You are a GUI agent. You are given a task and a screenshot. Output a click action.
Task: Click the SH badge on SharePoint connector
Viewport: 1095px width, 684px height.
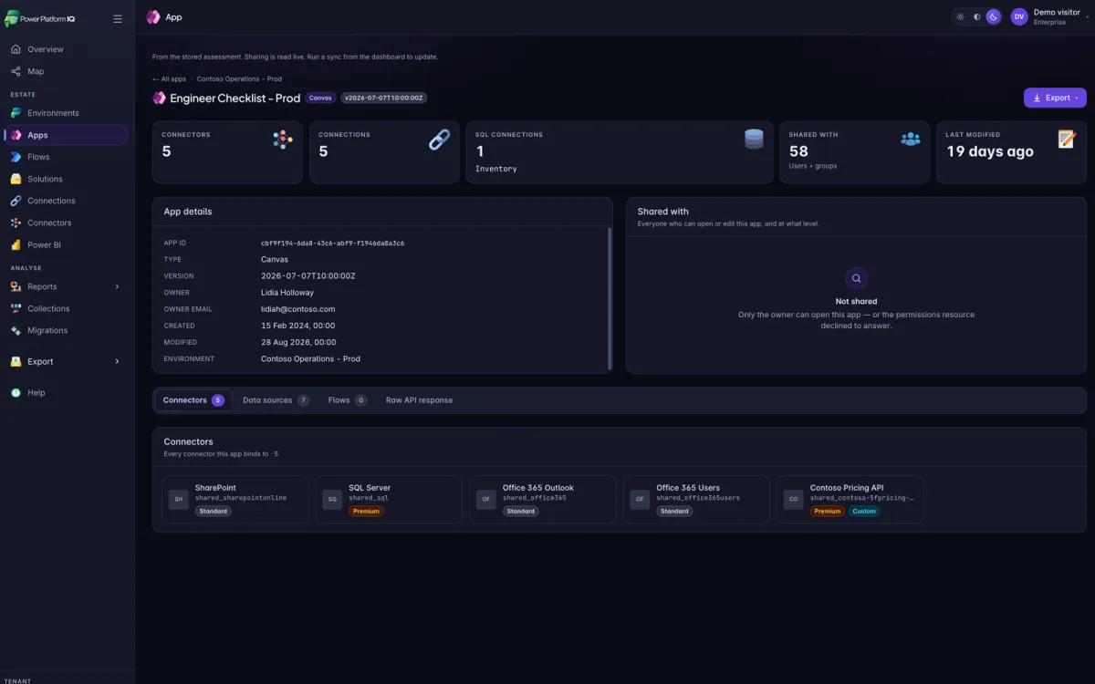[x=179, y=499]
